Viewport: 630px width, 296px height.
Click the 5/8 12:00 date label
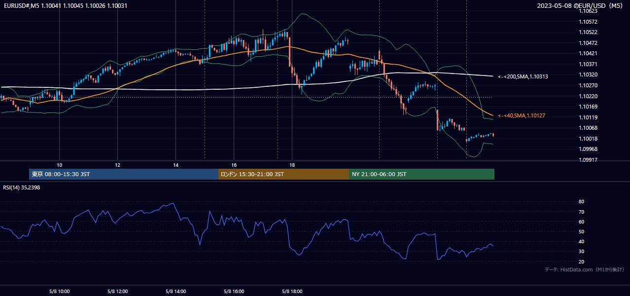(117, 292)
